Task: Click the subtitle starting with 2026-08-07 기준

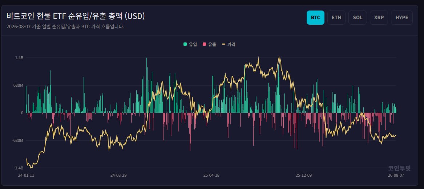Action: (x=65, y=27)
